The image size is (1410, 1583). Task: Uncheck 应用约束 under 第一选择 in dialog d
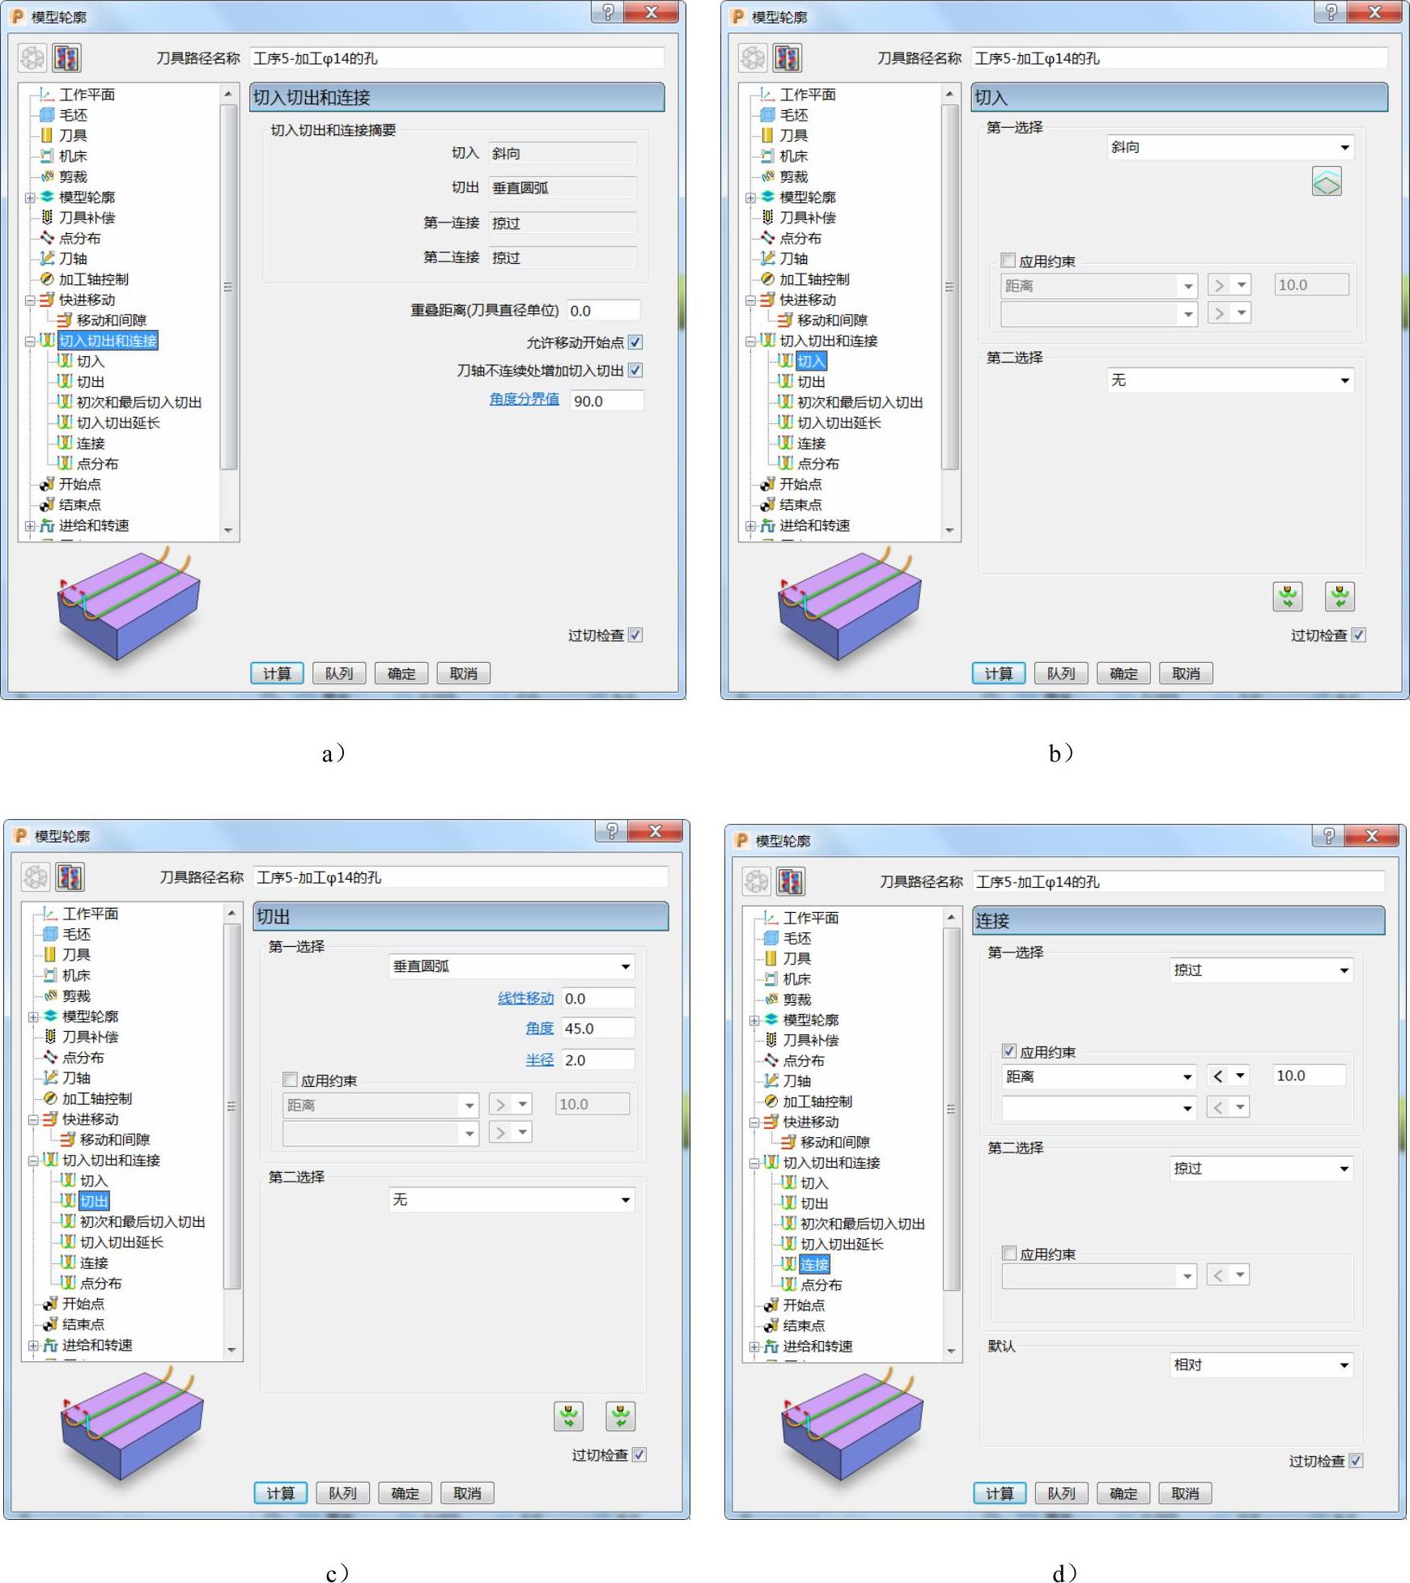[1009, 1051]
